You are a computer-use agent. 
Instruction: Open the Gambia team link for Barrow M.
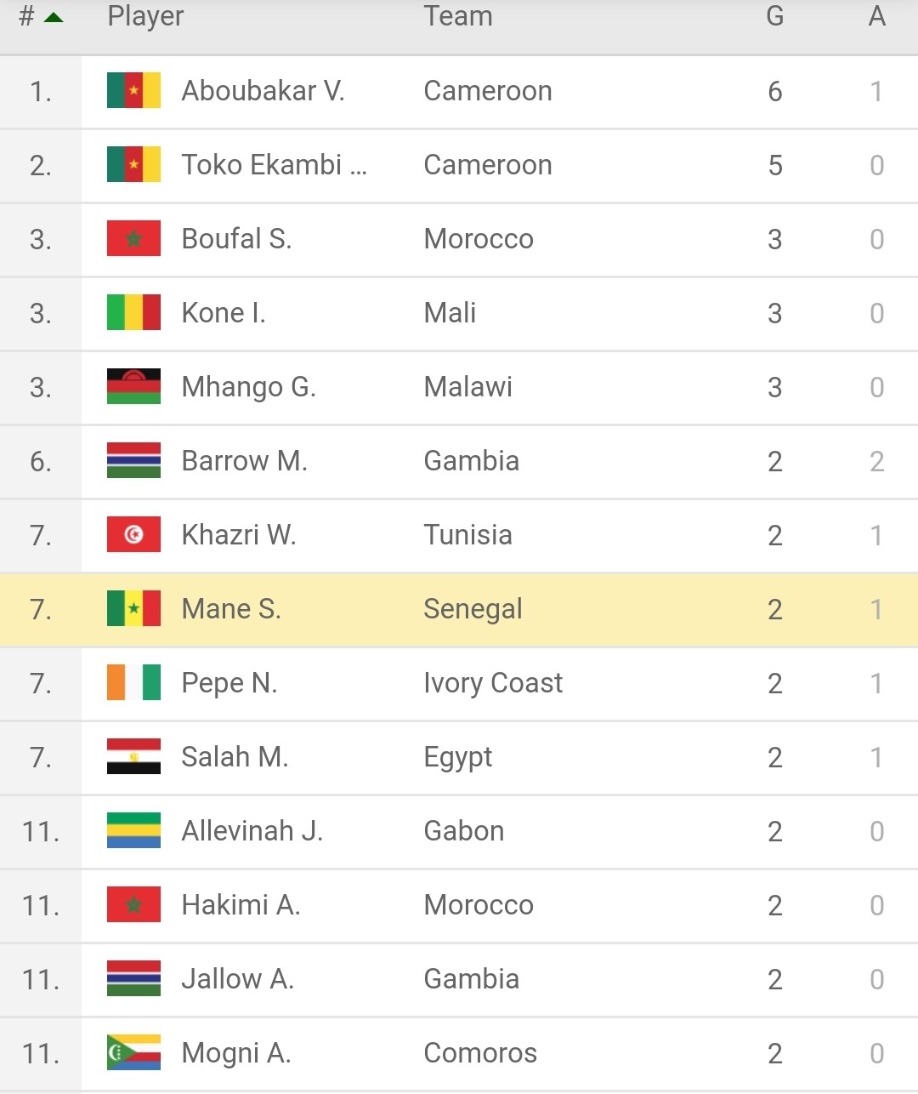tap(471, 460)
